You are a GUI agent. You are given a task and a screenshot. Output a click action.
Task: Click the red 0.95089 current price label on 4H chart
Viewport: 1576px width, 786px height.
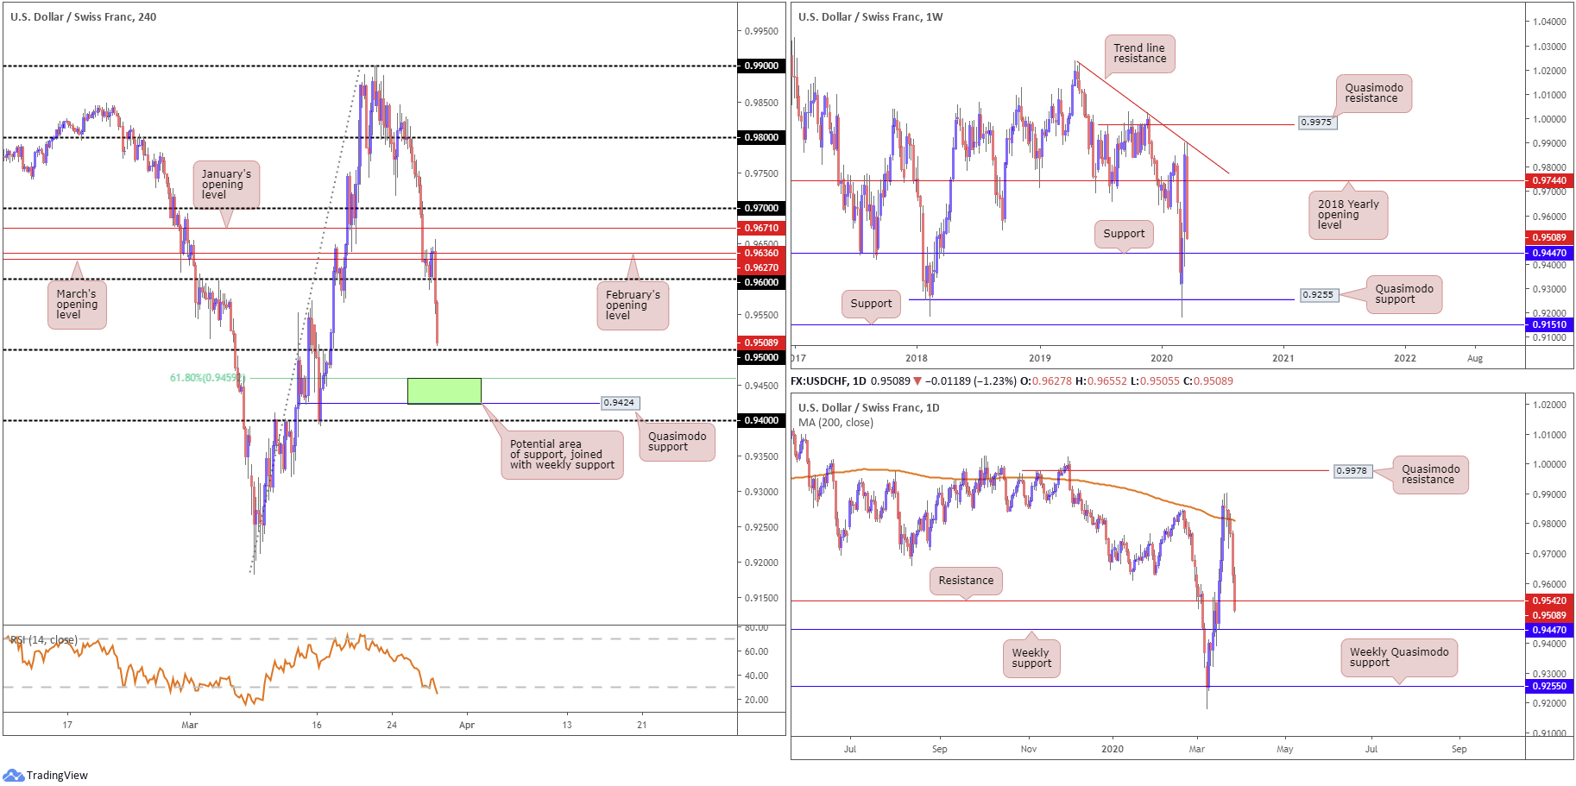761,343
